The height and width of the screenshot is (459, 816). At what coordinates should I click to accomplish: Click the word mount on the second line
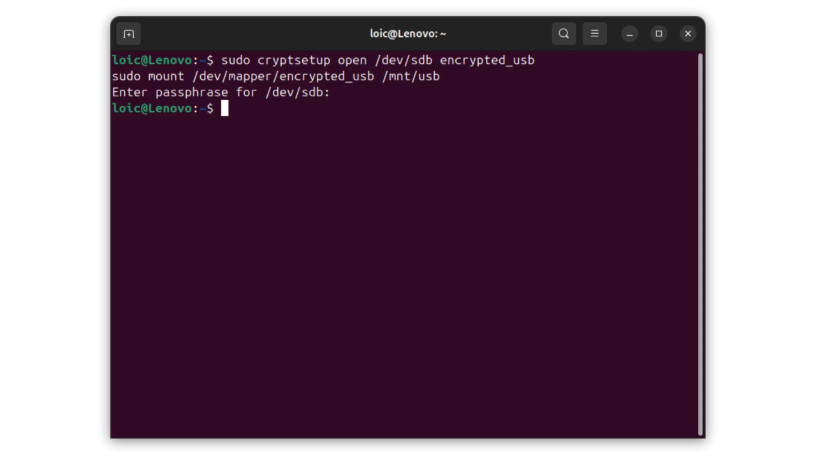pyautogui.click(x=166, y=76)
